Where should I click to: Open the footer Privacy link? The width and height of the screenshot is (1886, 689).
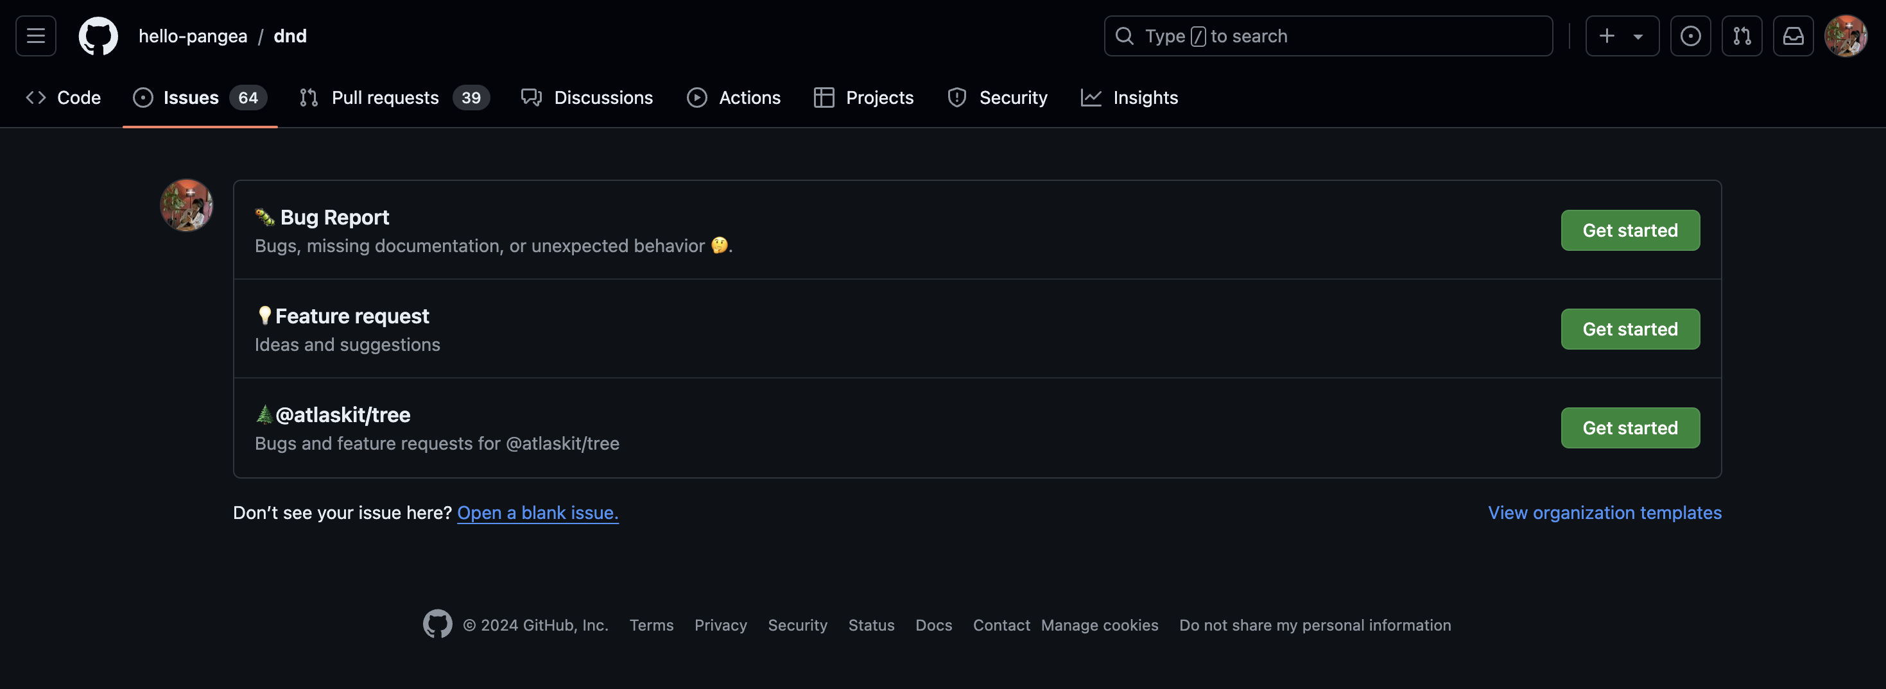click(720, 625)
